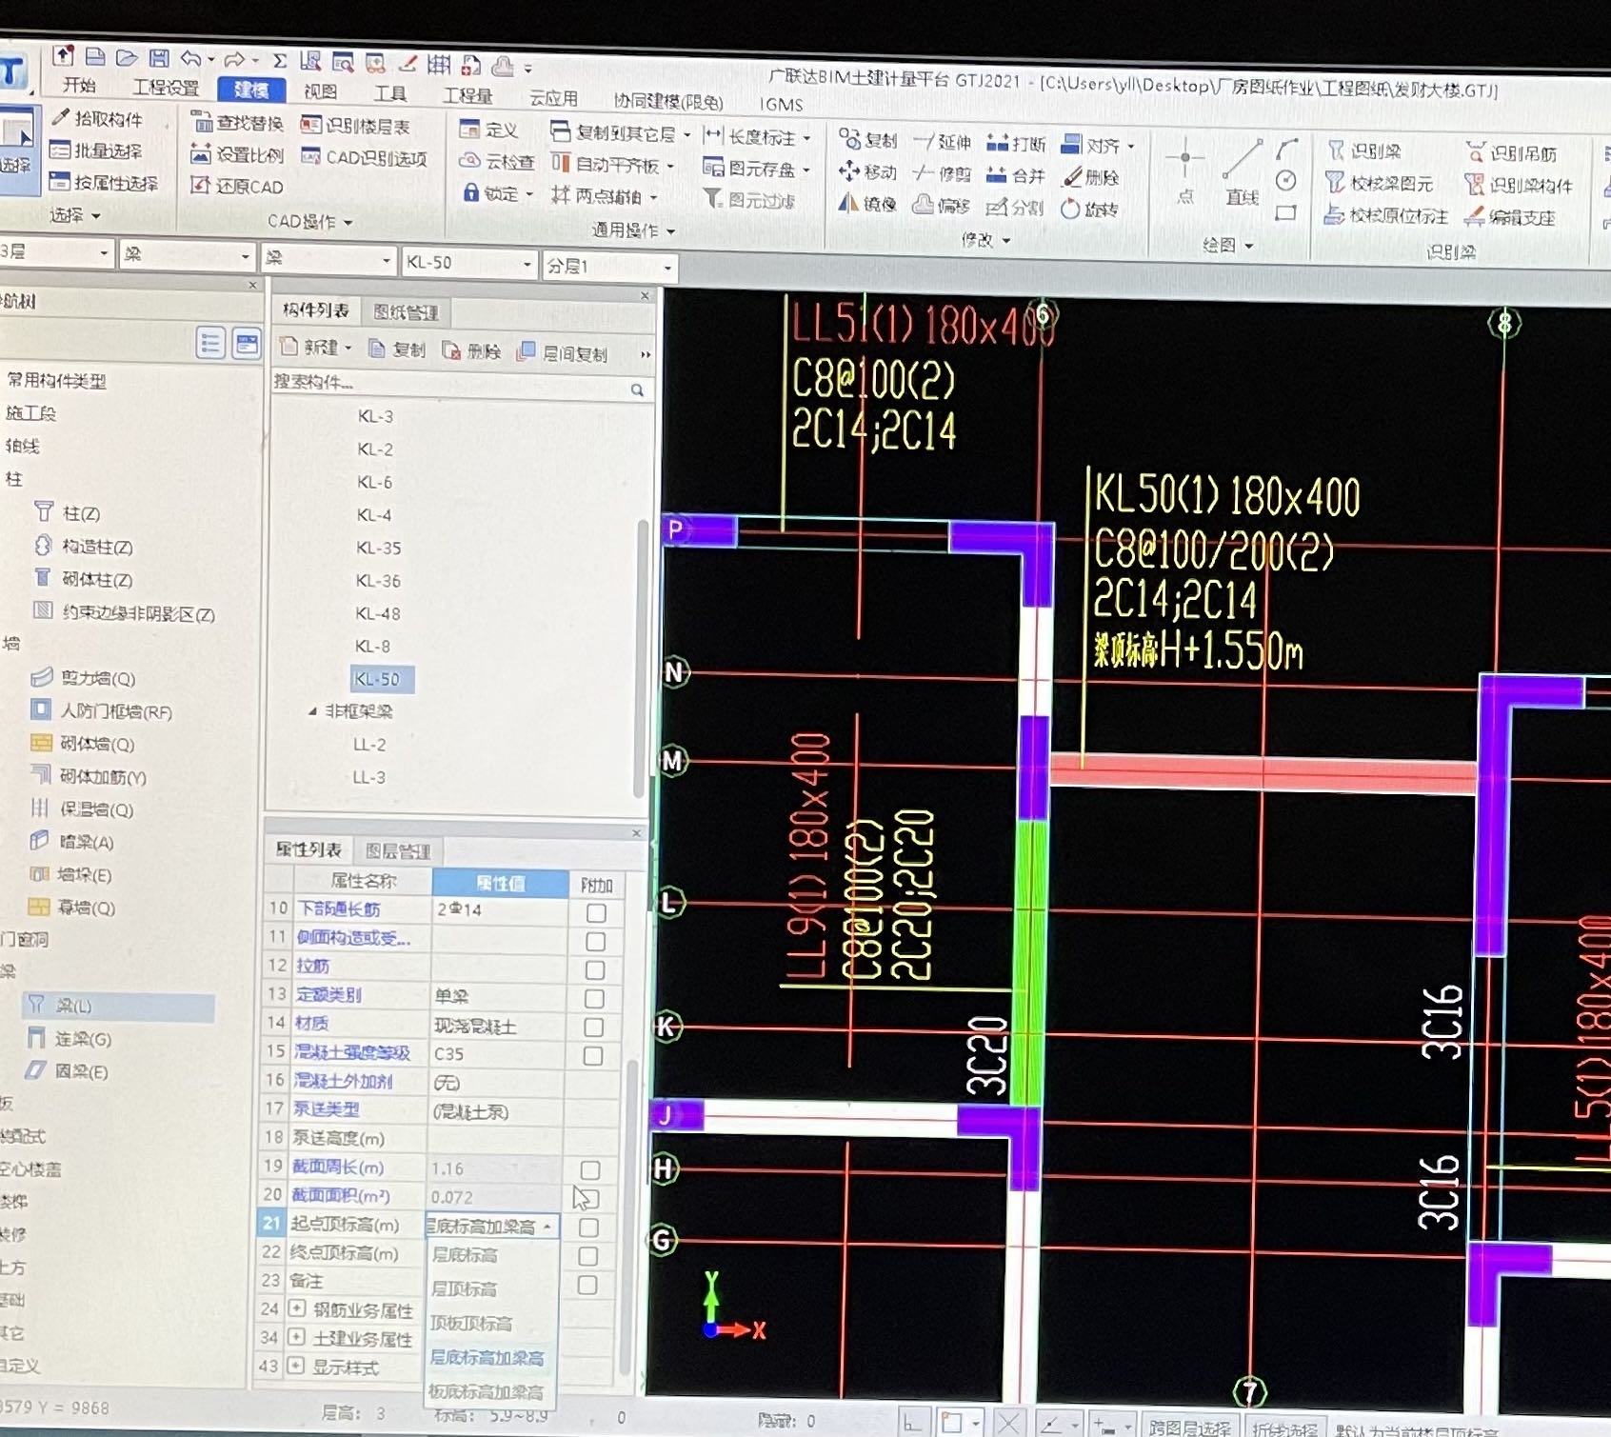The image size is (1611, 1437).
Task: Click 还原CAD restore tool
Action: tap(237, 186)
